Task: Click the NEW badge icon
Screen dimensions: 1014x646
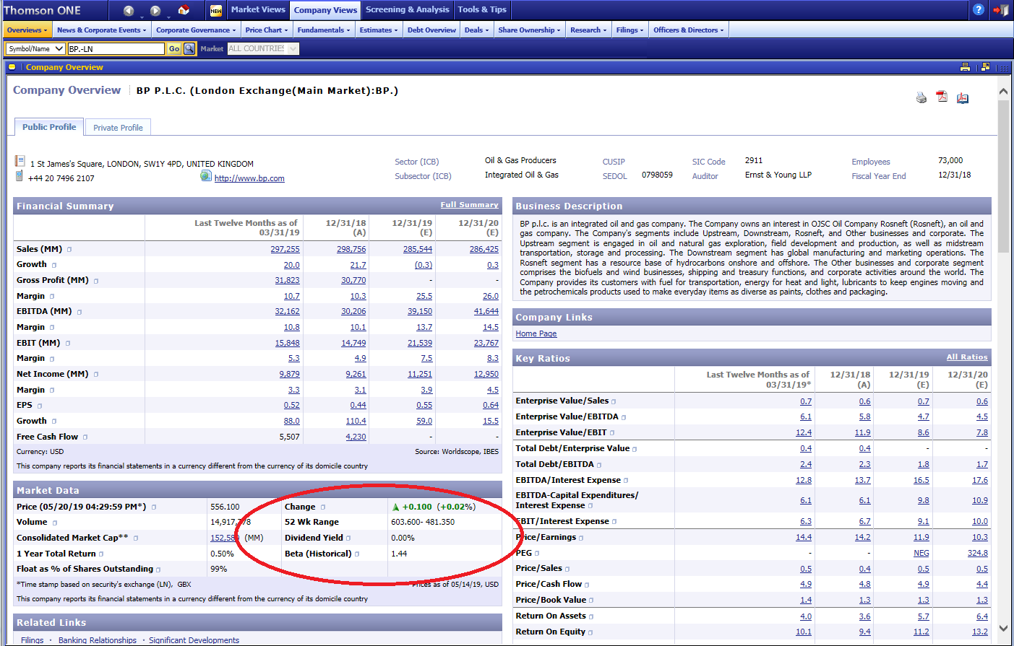Action: click(x=215, y=10)
